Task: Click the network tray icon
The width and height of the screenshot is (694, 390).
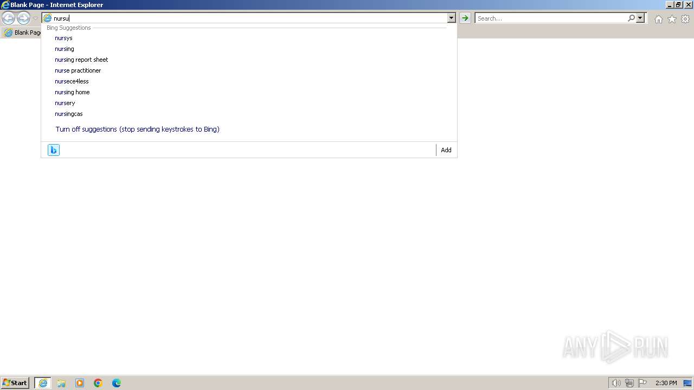Action: click(x=629, y=383)
